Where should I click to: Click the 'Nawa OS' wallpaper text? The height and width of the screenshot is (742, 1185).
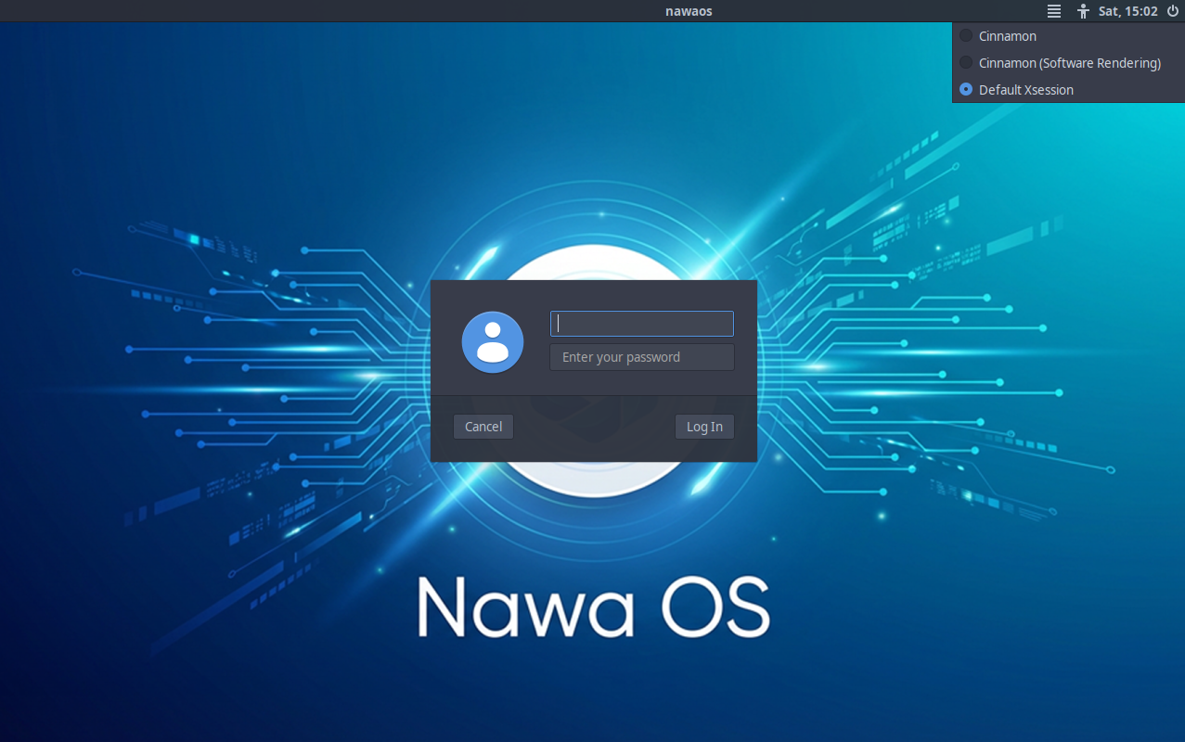point(593,608)
